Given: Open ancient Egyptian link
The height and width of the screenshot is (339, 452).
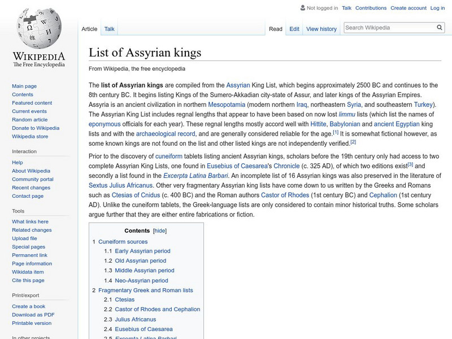Looking at the screenshot, I should point(397,124).
